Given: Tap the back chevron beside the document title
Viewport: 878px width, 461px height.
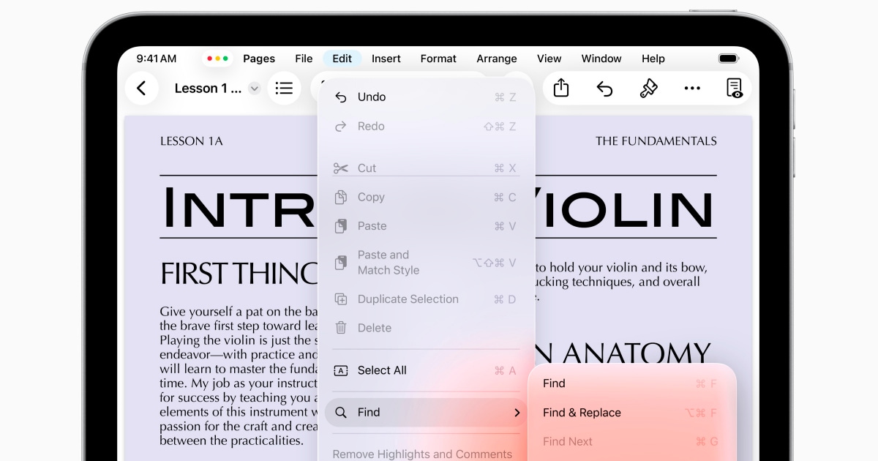Looking at the screenshot, I should 141,89.
